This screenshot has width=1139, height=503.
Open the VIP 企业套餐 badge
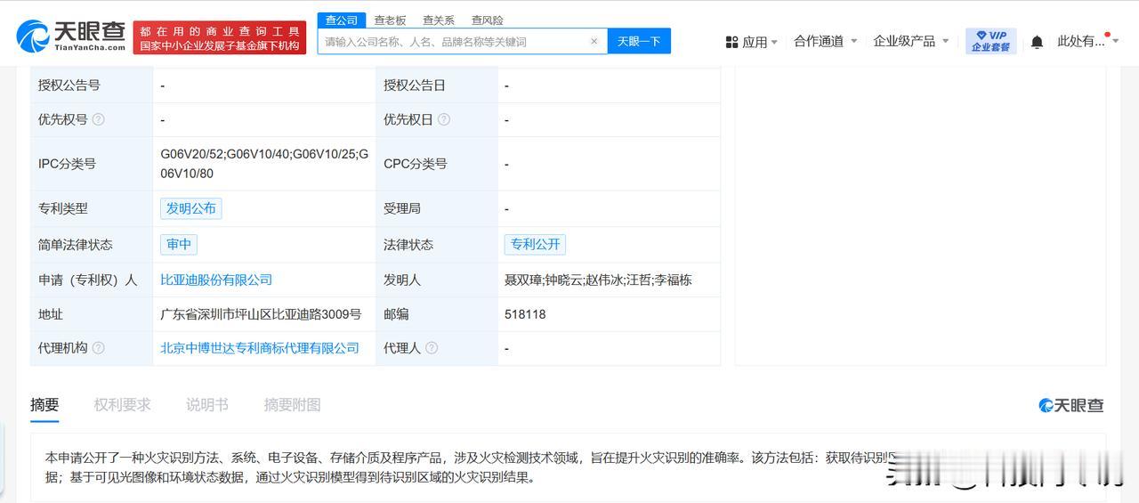click(x=990, y=41)
